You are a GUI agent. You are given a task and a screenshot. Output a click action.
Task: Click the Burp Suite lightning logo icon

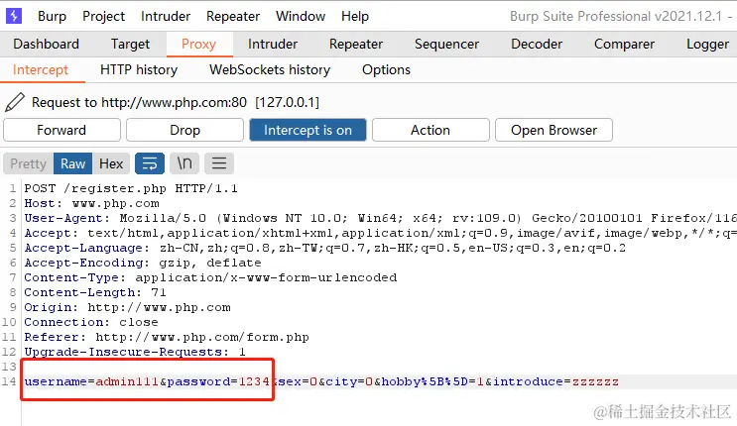tap(14, 16)
